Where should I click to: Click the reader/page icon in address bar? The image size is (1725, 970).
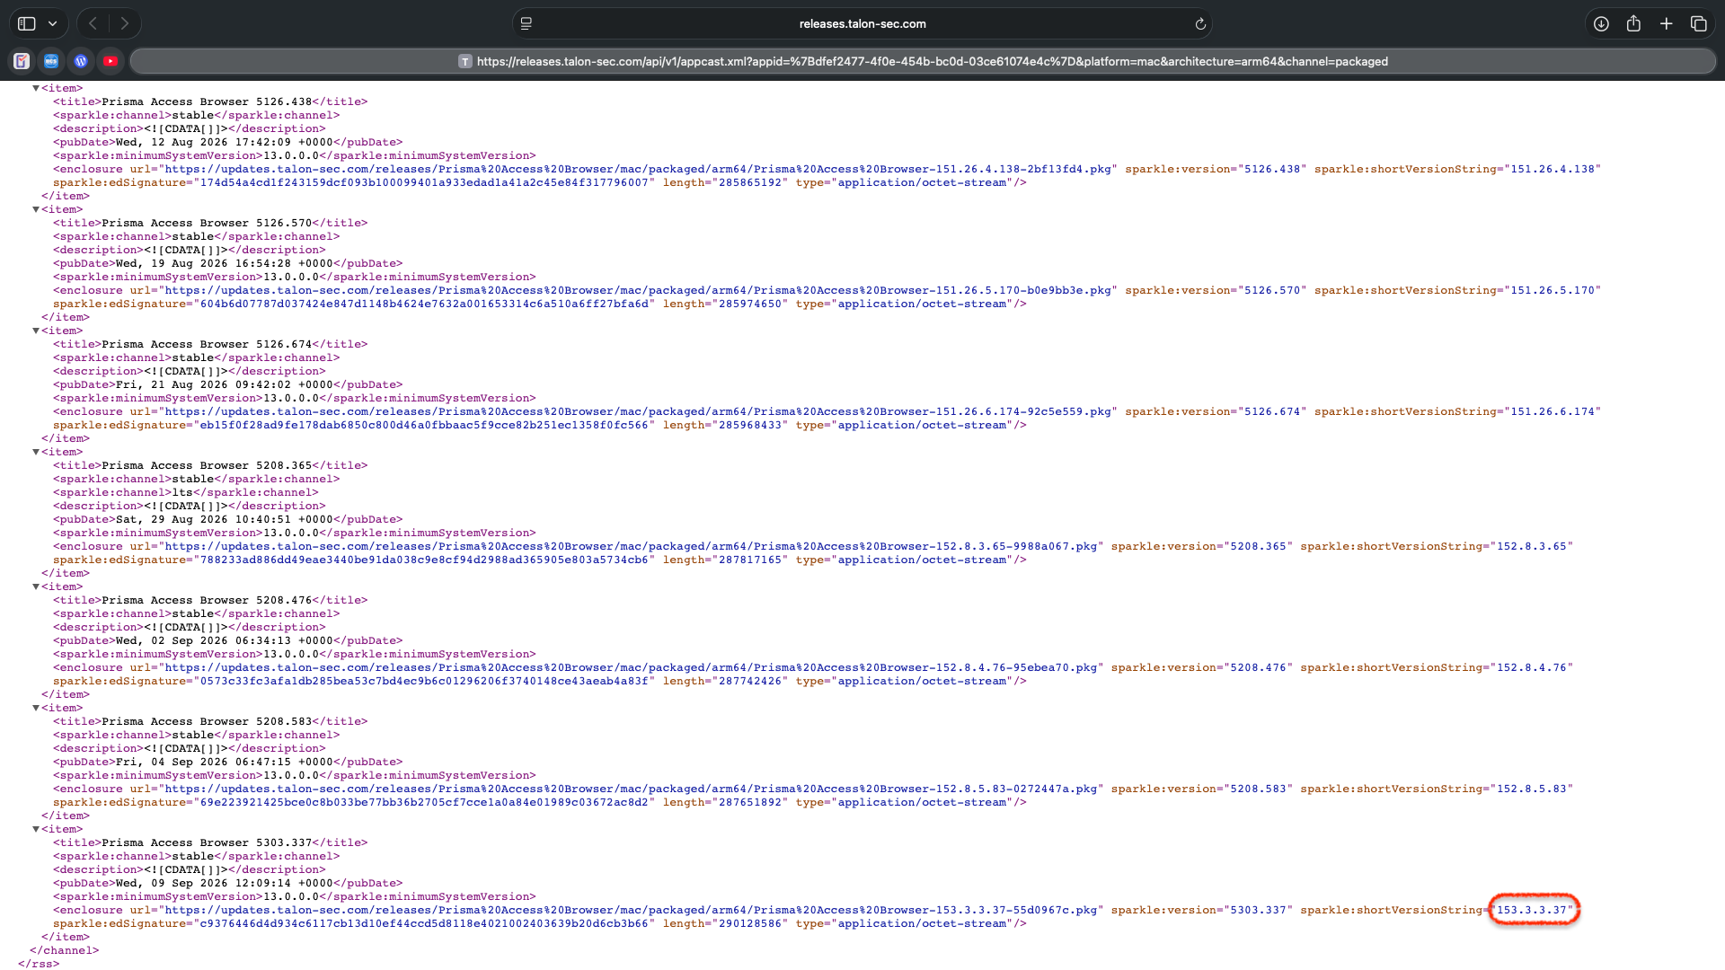coord(526,23)
